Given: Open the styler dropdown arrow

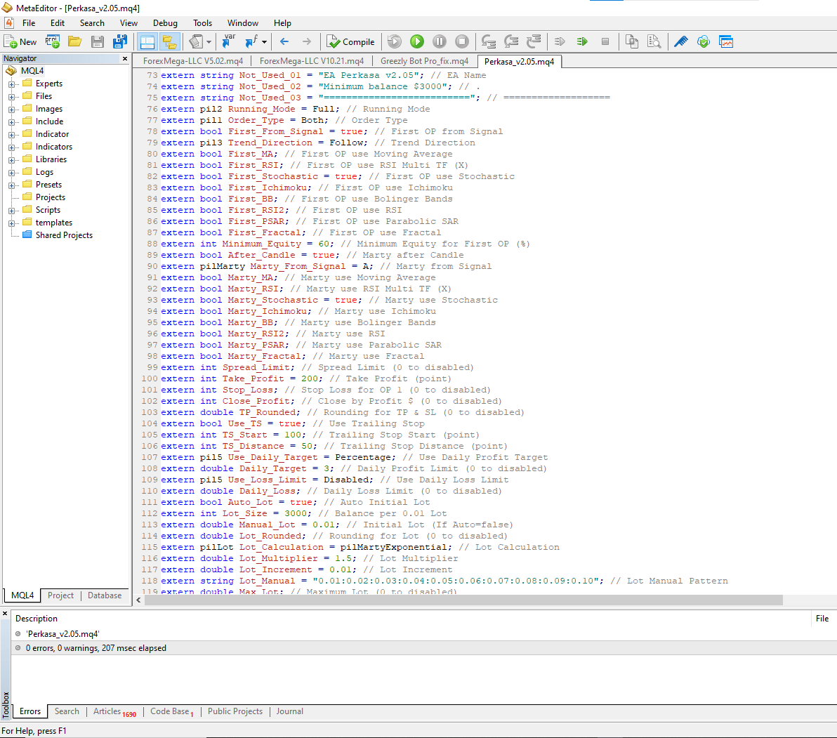Looking at the screenshot, I should pos(209,41).
